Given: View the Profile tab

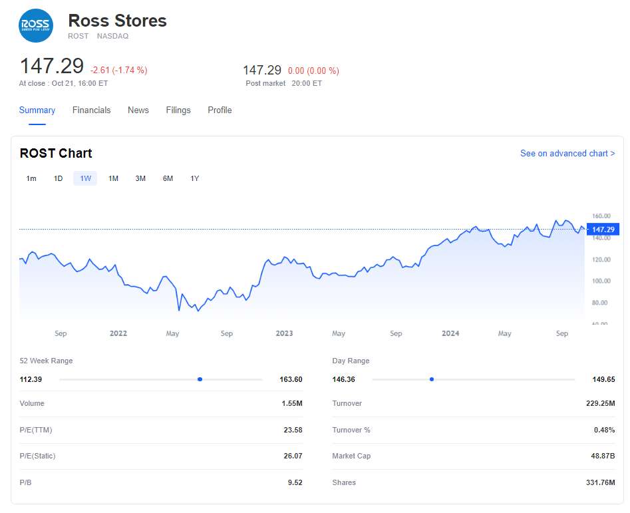Looking at the screenshot, I should point(220,110).
